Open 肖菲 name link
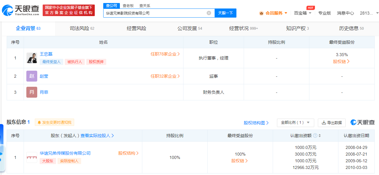 (44, 92)
